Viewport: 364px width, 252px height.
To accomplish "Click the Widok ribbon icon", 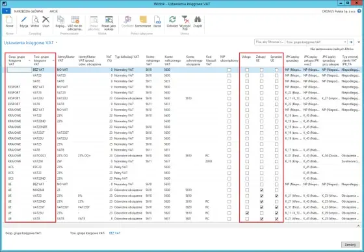I will pos(35,20).
